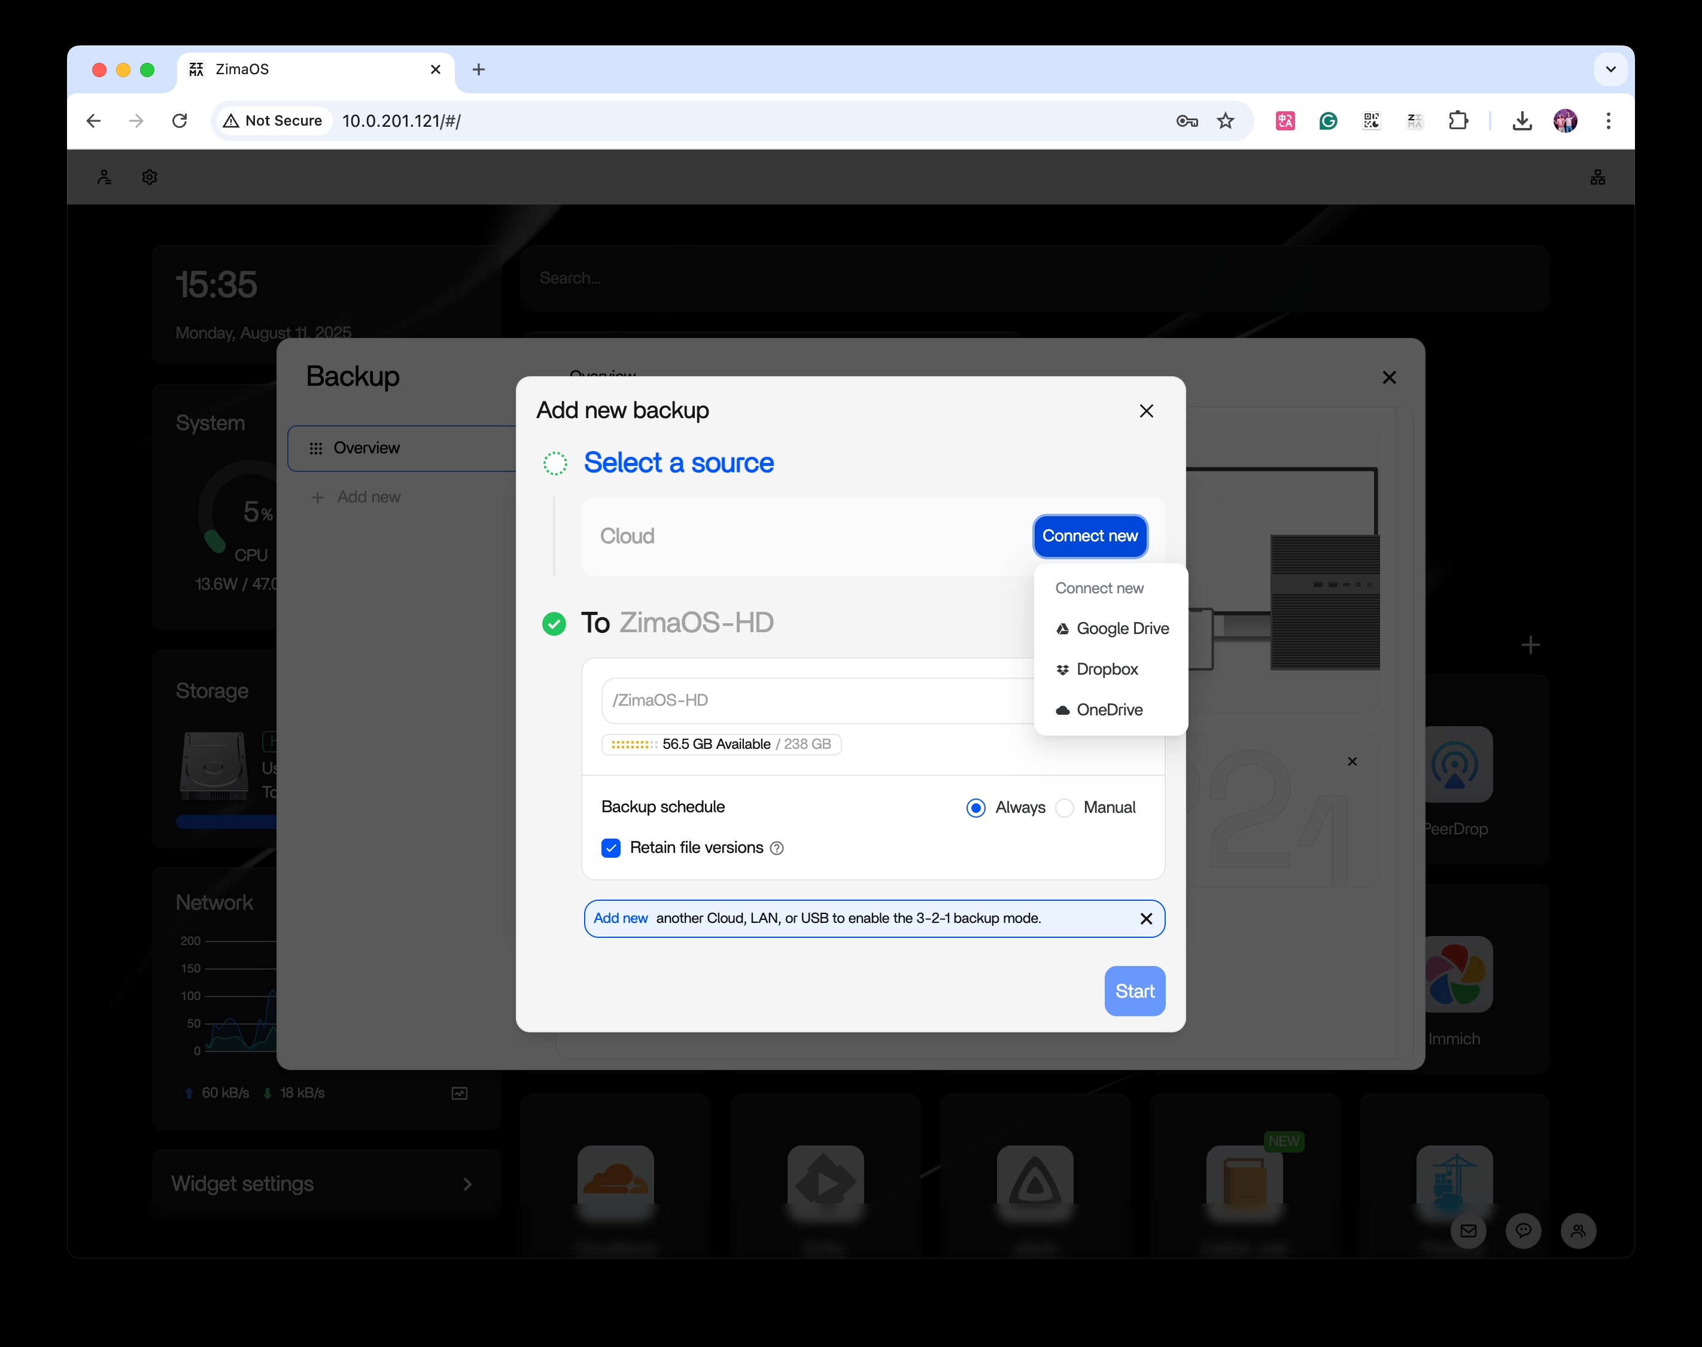Click the /ZimaOS-HD destination path field
Image resolution: width=1702 pixels, height=1347 pixels.
pos(817,701)
